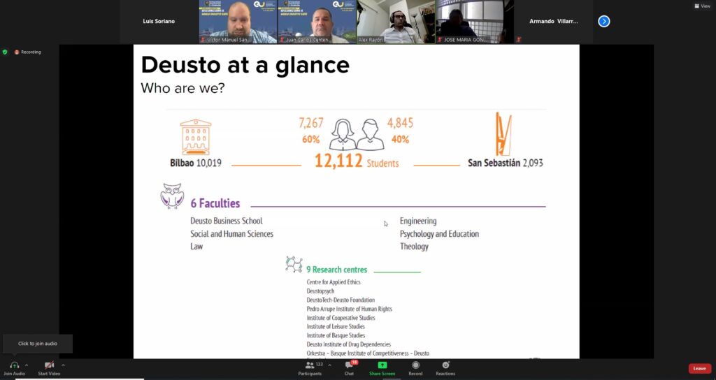Click the red Leave button
This screenshot has width=716, height=380.
coord(699,368)
